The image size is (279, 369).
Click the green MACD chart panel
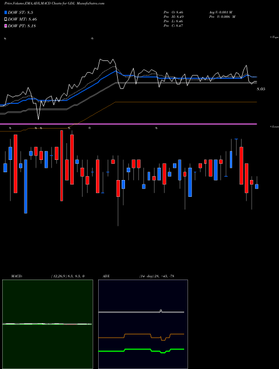[47, 324]
